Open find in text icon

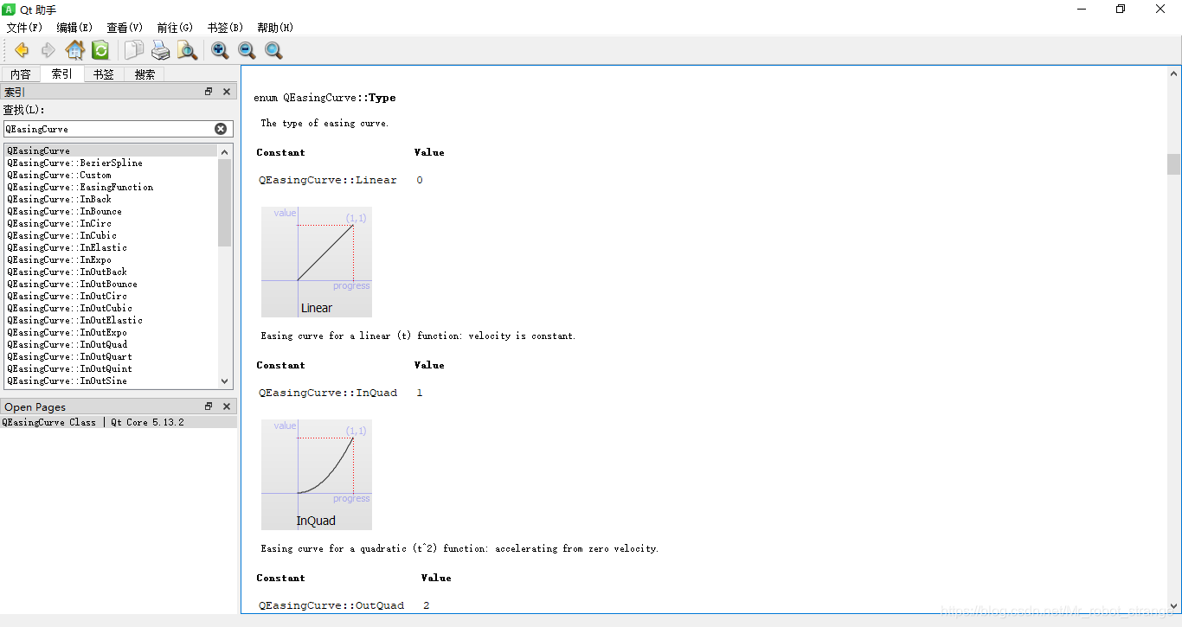coord(187,50)
